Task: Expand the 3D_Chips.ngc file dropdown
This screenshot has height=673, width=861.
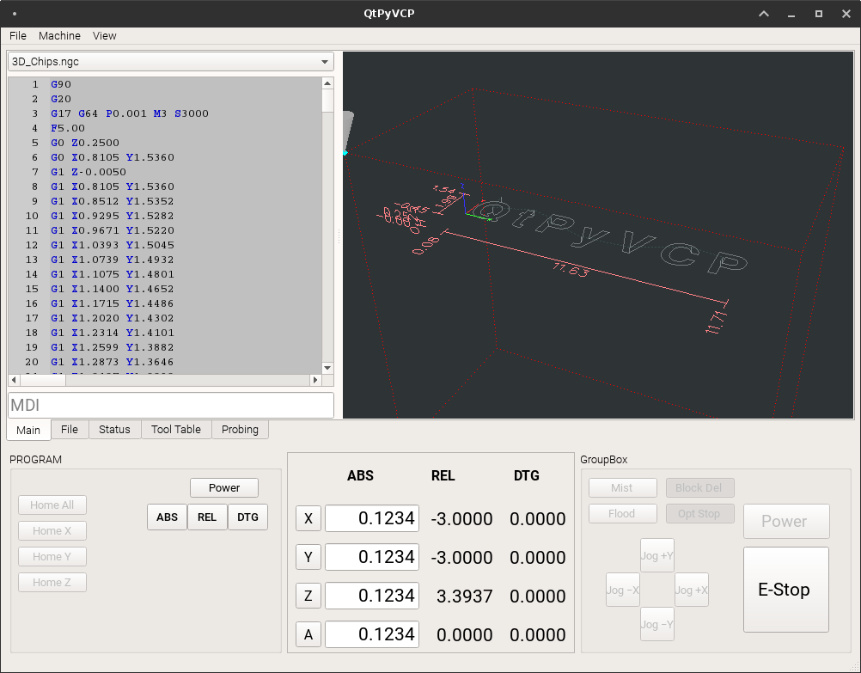Action: (171, 62)
